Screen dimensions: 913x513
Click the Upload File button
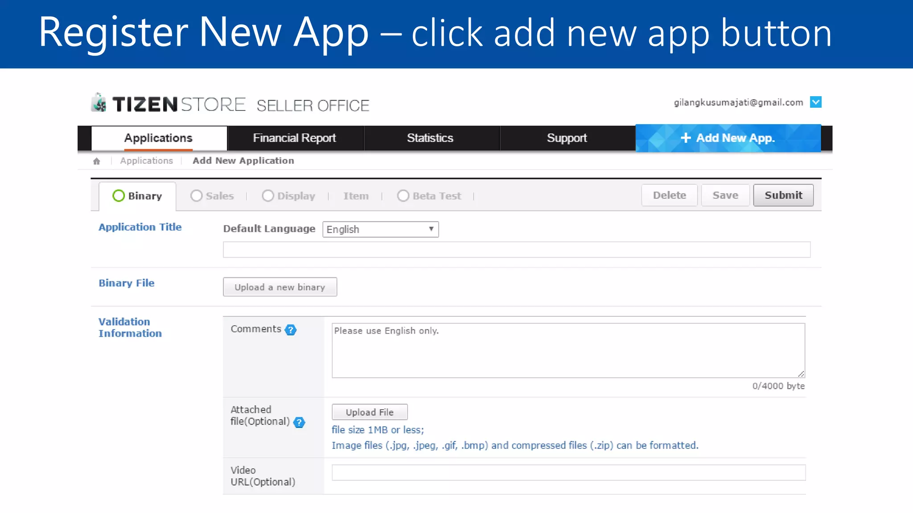pyautogui.click(x=370, y=412)
